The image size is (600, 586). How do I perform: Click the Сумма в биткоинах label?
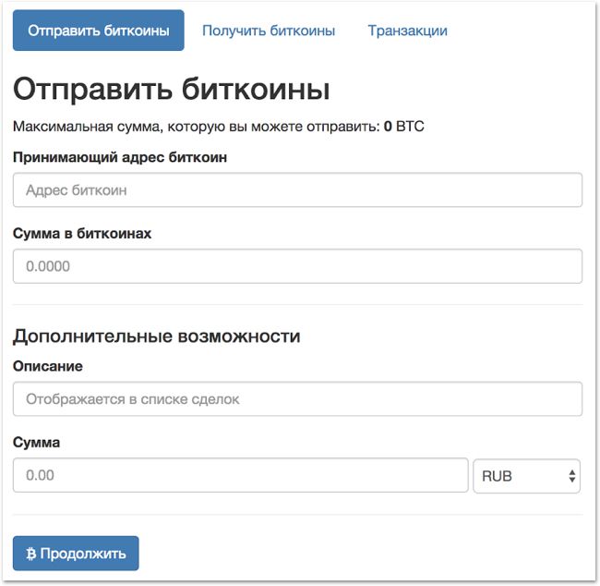point(82,234)
